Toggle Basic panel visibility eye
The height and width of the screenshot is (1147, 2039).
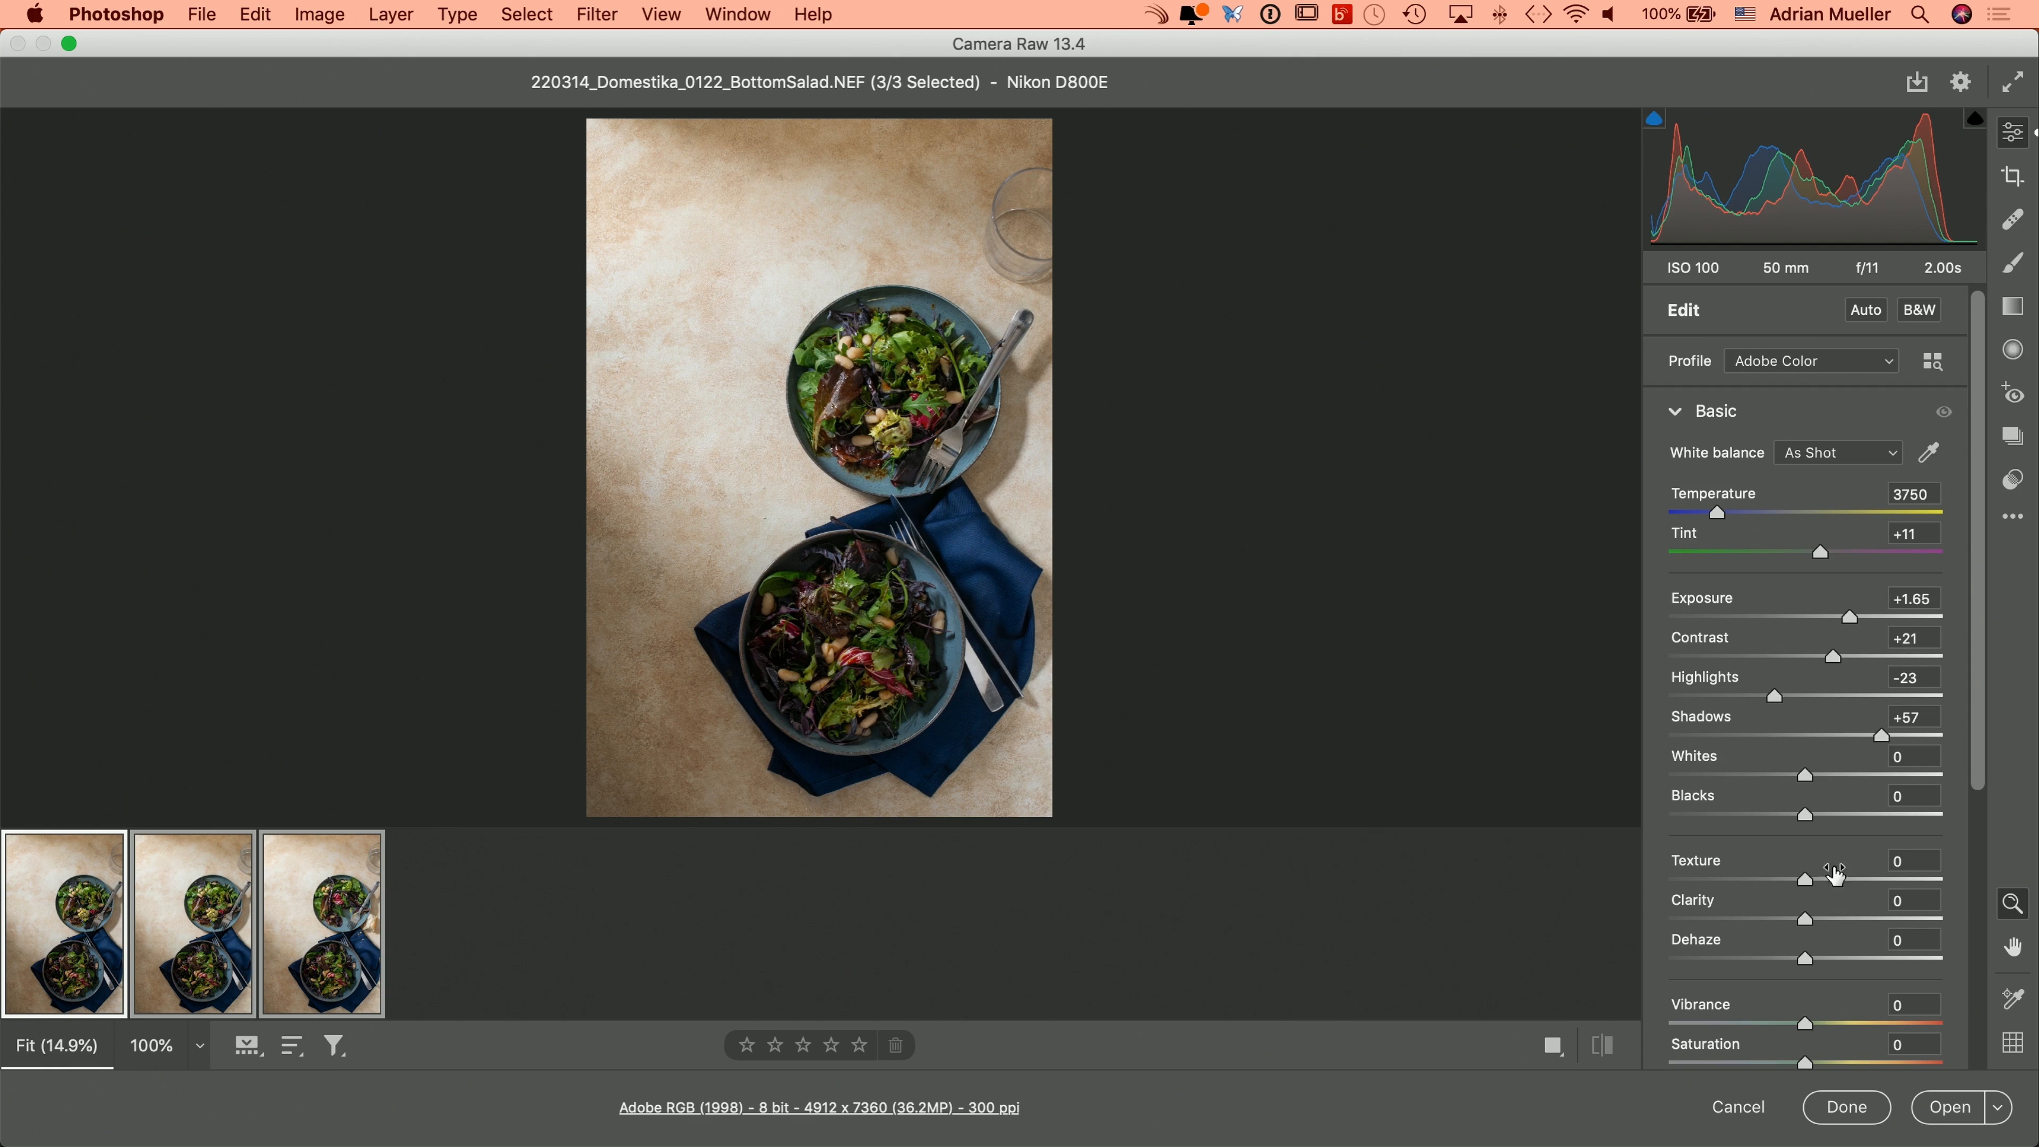pyautogui.click(x=1943, y=412)
